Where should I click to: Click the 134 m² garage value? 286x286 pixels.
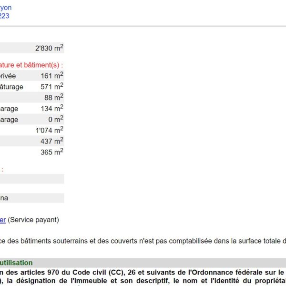pos(52,108)
